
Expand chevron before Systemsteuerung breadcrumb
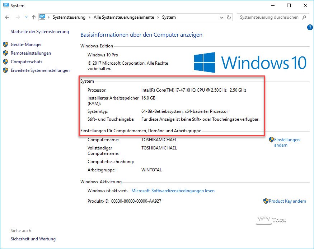click(48, 18)
